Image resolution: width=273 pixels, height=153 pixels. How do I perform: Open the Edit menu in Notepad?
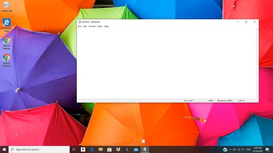click(85, 26)
